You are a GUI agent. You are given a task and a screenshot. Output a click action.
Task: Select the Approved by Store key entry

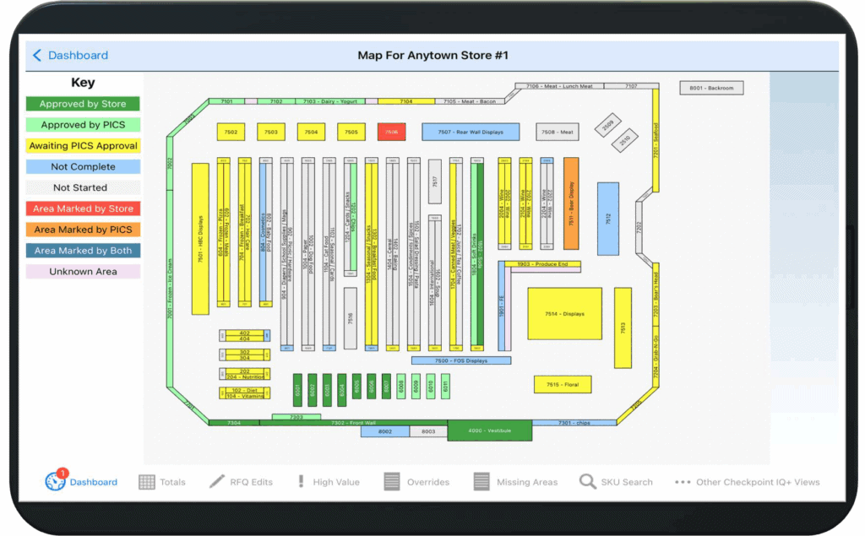(x=82, y=104)
